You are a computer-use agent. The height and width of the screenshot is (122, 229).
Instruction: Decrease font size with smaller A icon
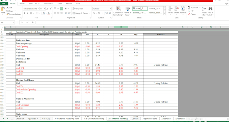point(51,9)
